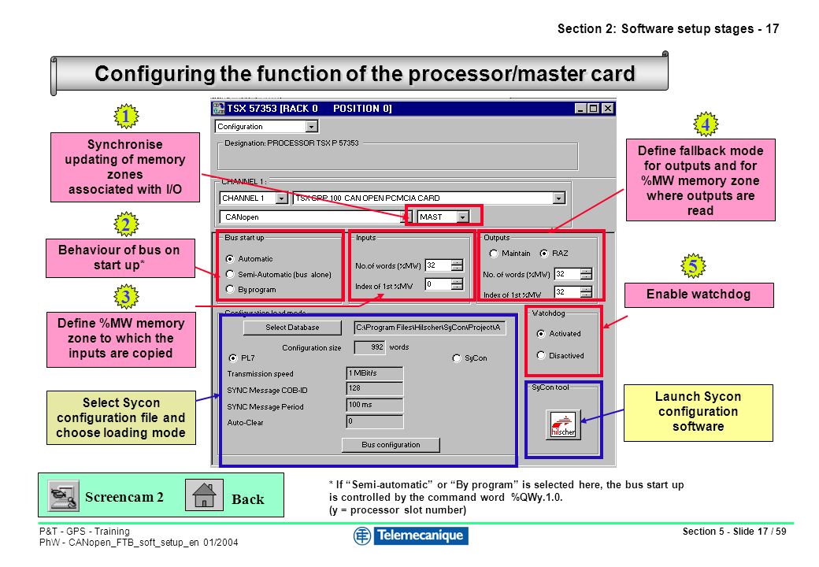Viewport: 819px width, 567px height.
Task: Click the Transmission speed label
Action: (260, 374)
